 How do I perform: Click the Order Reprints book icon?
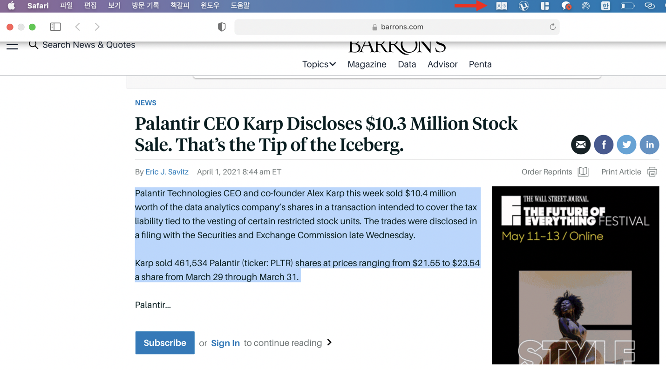[x=583, y=172]
